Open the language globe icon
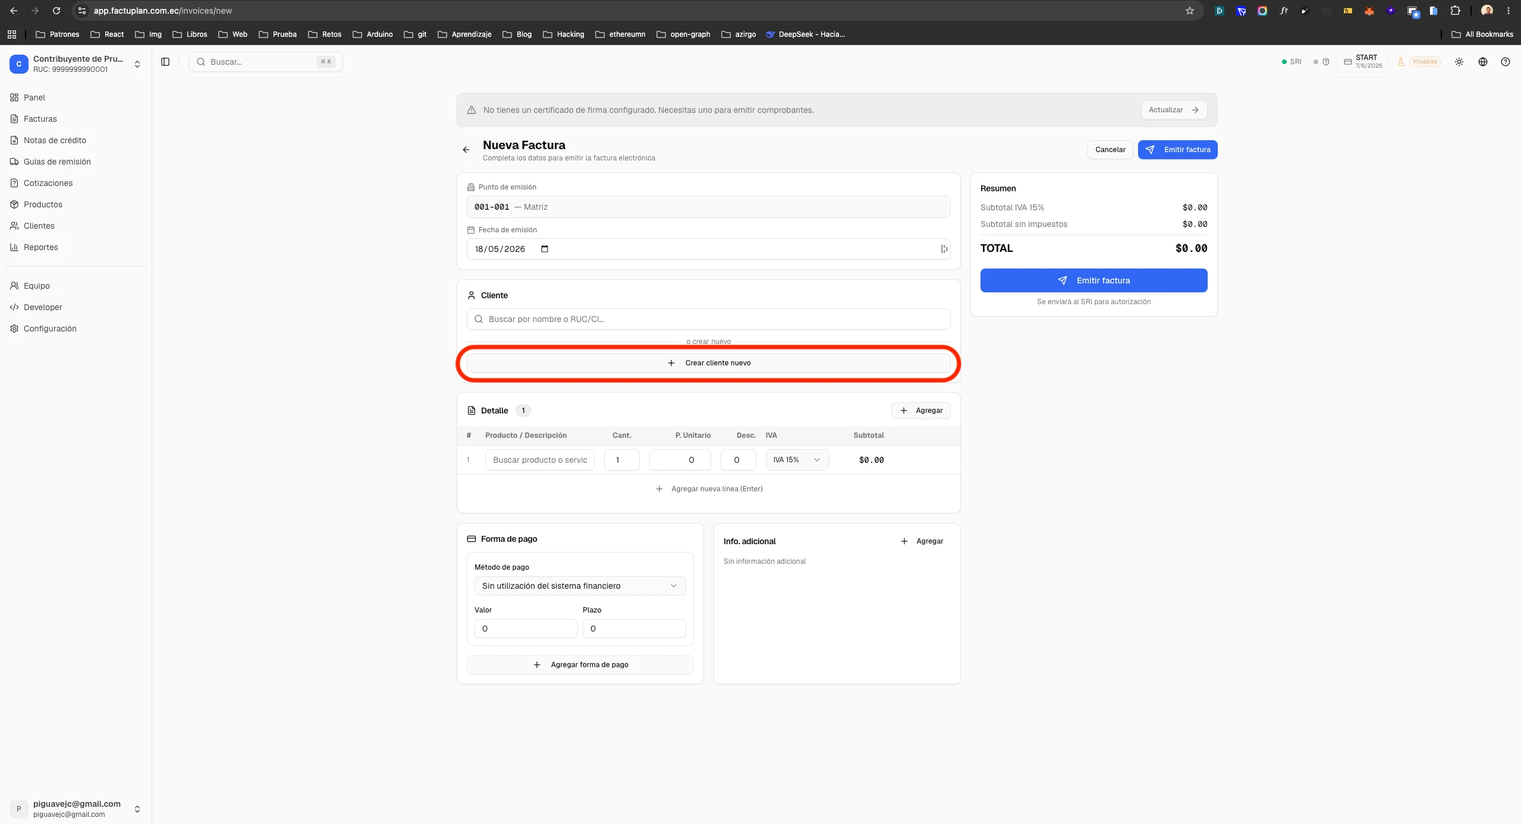 (x=1483, y=62)
